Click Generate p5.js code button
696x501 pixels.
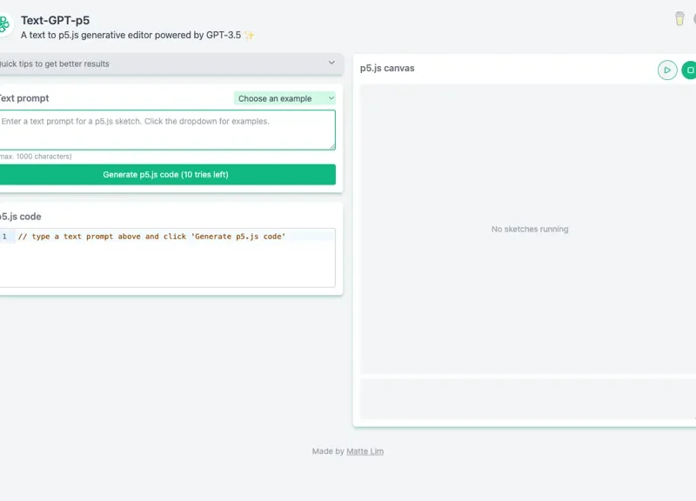(x=167, y=175)
